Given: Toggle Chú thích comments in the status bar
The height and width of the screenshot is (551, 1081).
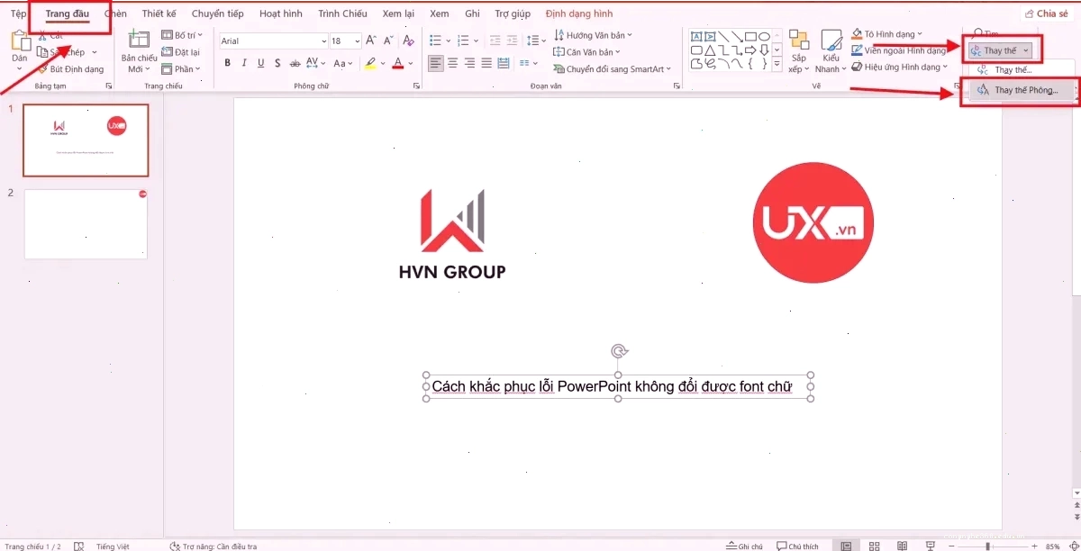Looking at the screenshot, I should (x=797, y=546).
